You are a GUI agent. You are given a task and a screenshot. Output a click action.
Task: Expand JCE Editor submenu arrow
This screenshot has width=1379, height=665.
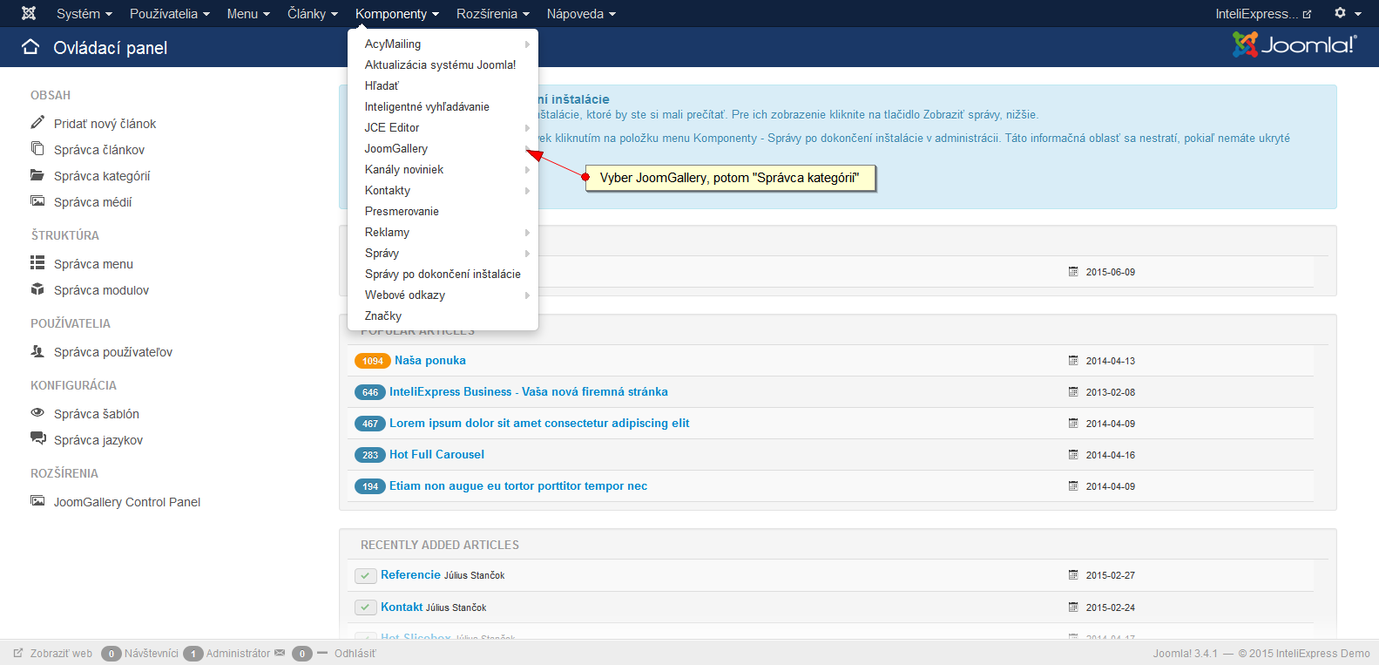point(527,127)
